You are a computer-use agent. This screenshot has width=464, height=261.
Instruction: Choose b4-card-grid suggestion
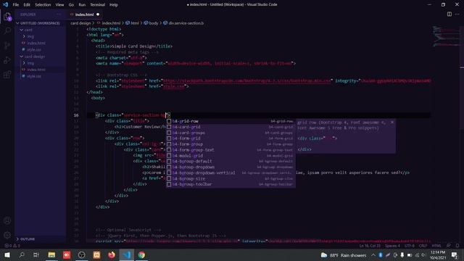coord(231,127)
